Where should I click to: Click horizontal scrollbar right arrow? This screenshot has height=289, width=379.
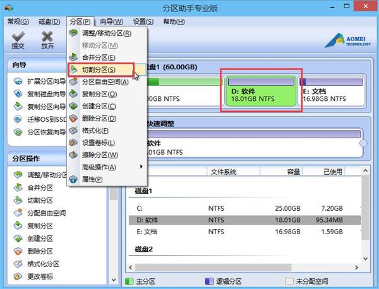pos(356,268)
